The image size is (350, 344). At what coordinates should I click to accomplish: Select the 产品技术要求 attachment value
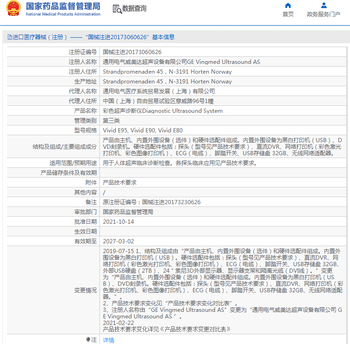point(119,183)
